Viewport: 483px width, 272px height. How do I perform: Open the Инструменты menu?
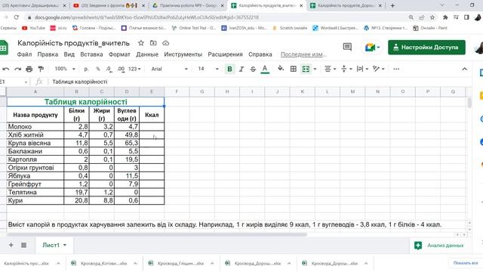[x=183, y=54]
